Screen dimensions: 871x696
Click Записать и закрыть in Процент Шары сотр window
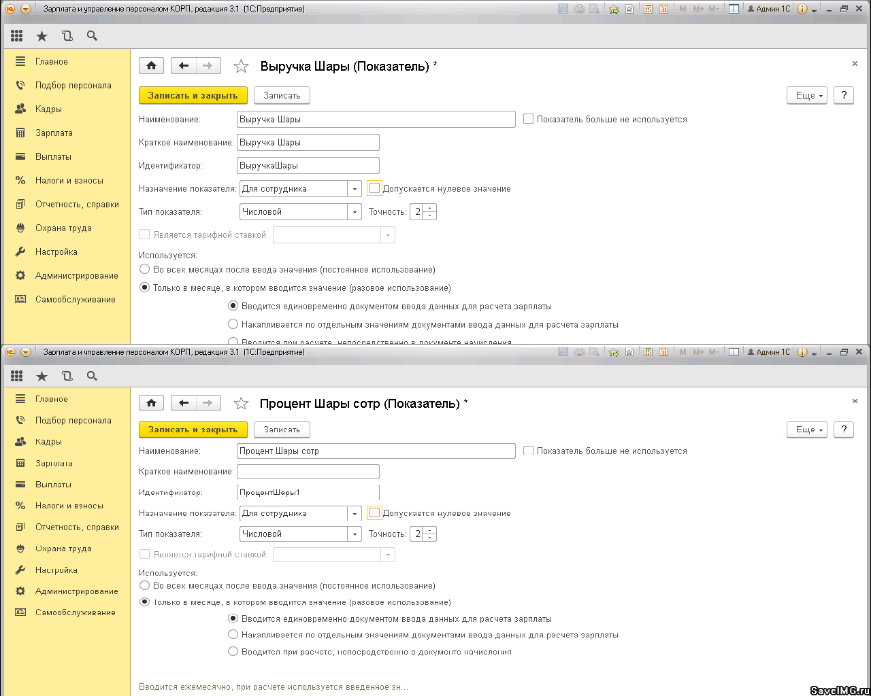pos(193,430)
